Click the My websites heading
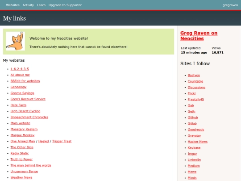The image size is (241, 181). click(14, 60)
